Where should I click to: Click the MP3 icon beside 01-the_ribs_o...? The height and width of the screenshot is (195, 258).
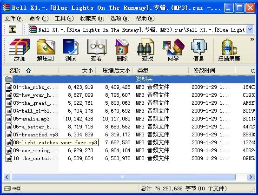click(9, 87)
